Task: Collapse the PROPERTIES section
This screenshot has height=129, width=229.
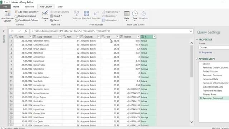Action: point(197,40)
